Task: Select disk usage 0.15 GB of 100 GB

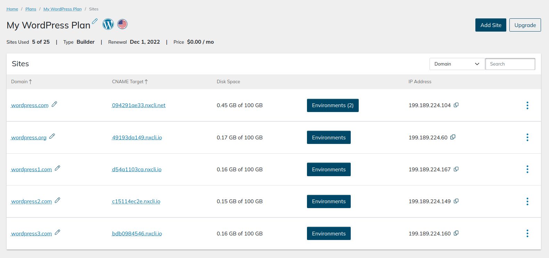Action: click(x=240, y=201)
